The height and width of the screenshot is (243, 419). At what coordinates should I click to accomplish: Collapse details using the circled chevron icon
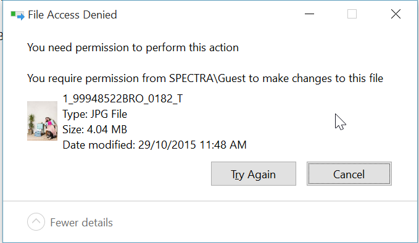click(36, 221)
